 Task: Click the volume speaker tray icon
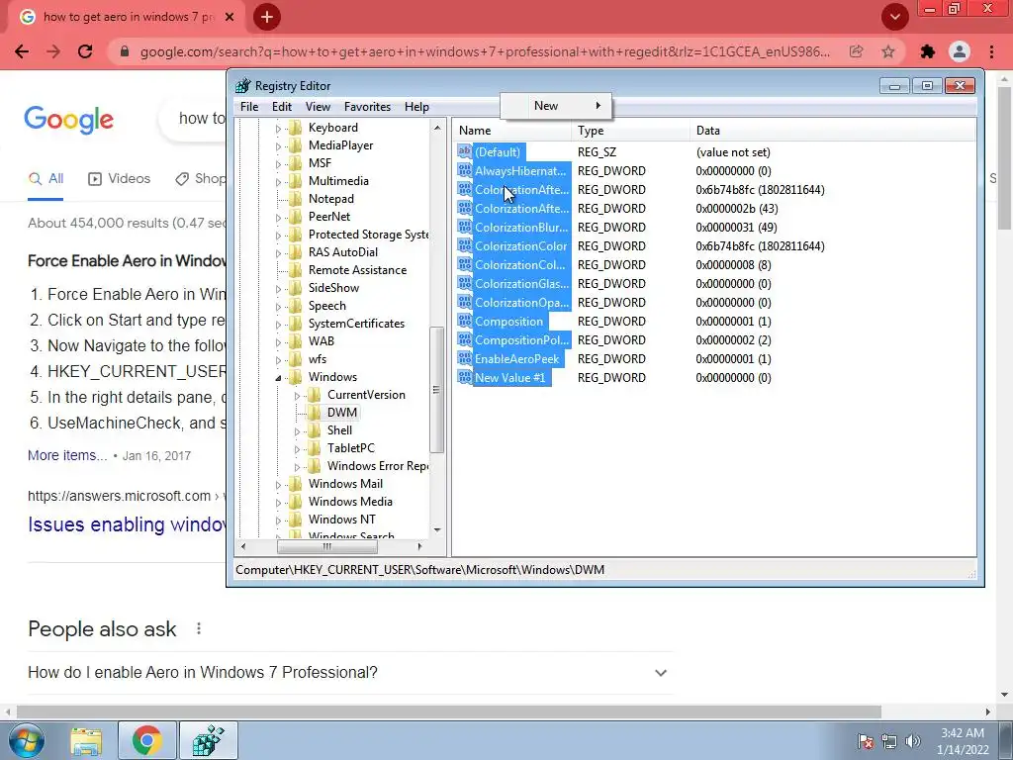click(913, 741)
